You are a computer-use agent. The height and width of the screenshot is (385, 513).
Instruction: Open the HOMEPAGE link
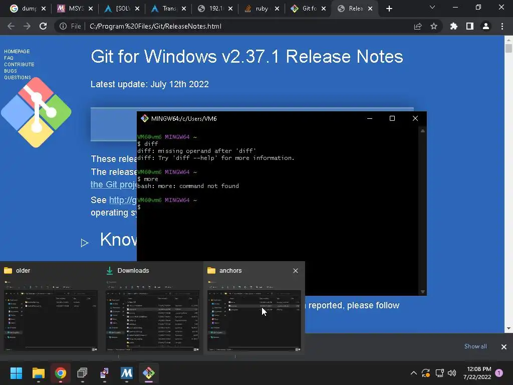[17, 52]
